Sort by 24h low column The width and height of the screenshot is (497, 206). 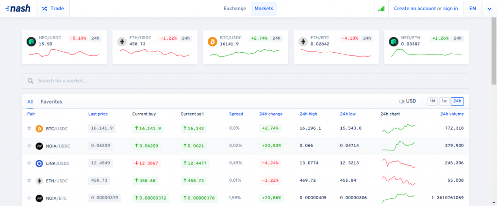(x=348, y=114)
